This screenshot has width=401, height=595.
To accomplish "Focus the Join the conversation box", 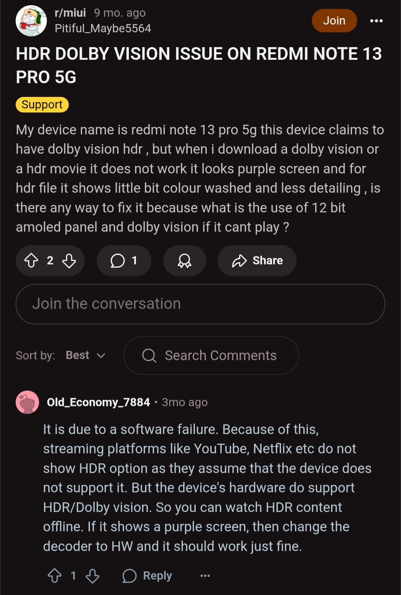I will coord(200,304).
